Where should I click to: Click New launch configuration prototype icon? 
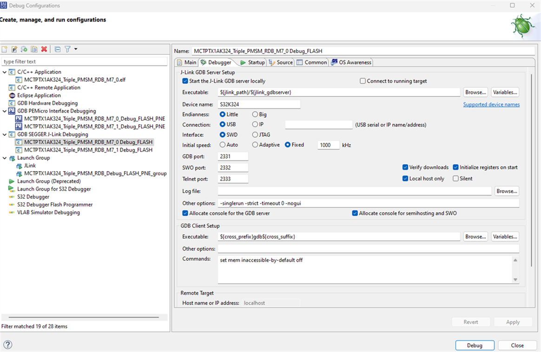tap(14, 49)
